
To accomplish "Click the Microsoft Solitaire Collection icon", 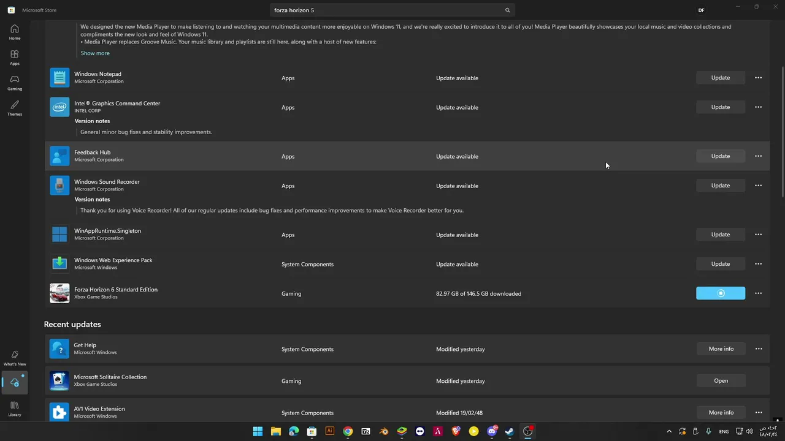I will (x=59, y=381).
